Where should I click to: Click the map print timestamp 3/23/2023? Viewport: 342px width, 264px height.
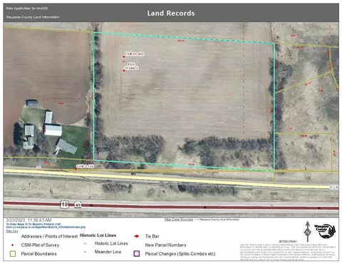coord(28,220)
